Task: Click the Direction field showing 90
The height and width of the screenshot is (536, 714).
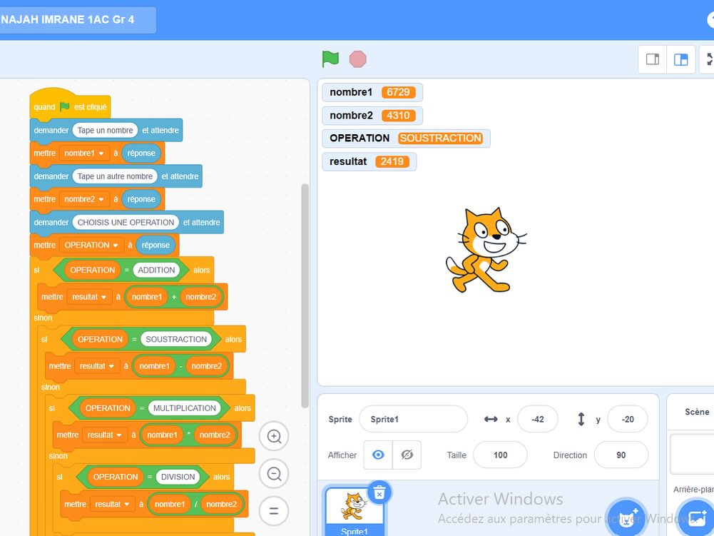Action: tap(621, 455)
